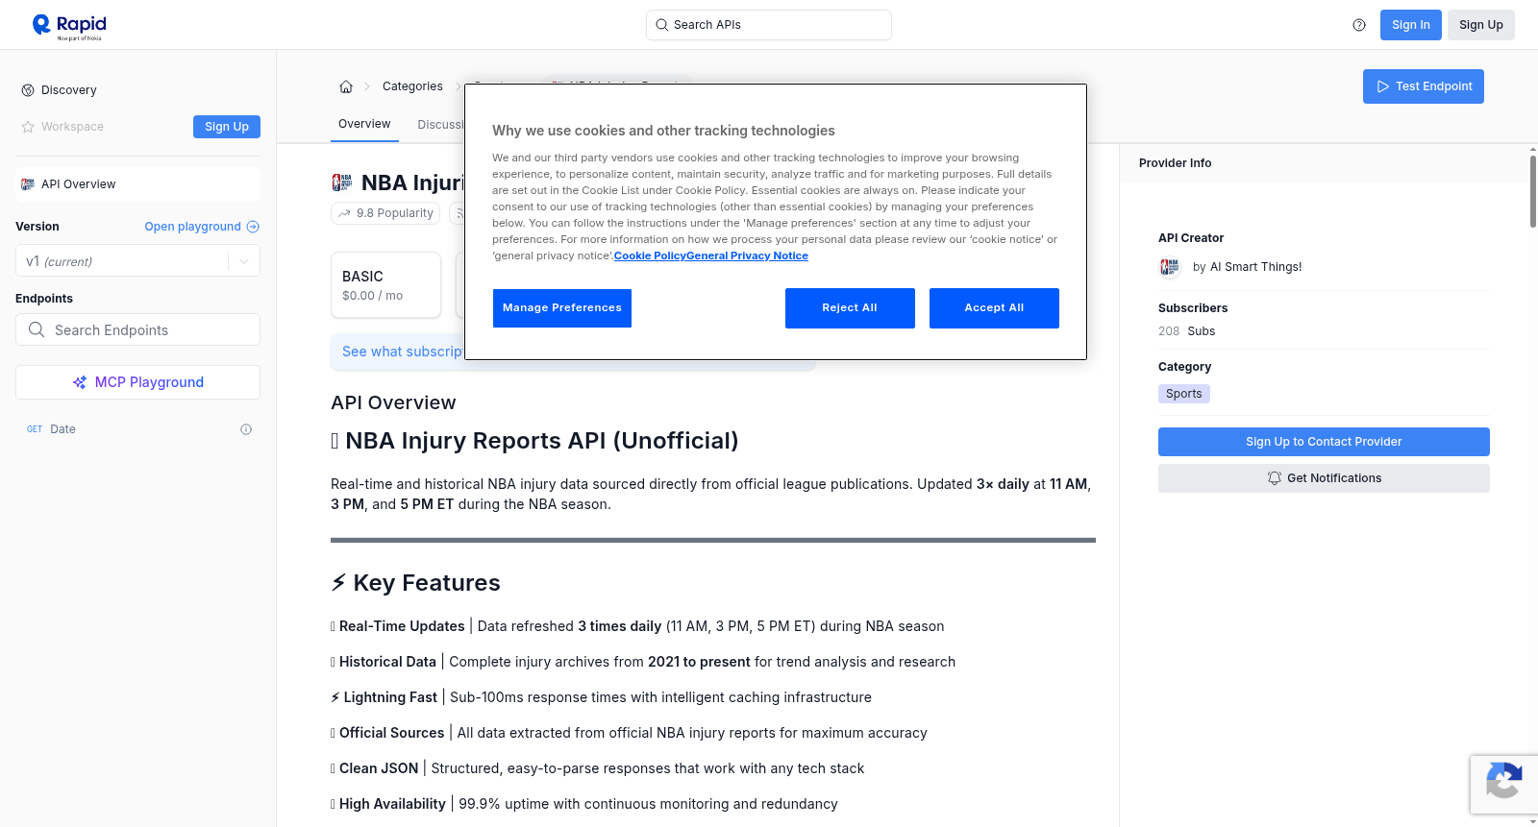Click Sign Up to Contact Provider
The image size is (1538, 827).
[1324, 442]
